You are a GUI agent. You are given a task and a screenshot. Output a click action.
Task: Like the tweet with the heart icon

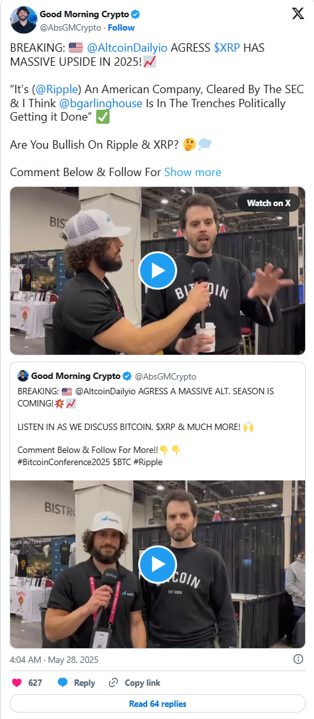pyautogui.click(x=17, y=683)
